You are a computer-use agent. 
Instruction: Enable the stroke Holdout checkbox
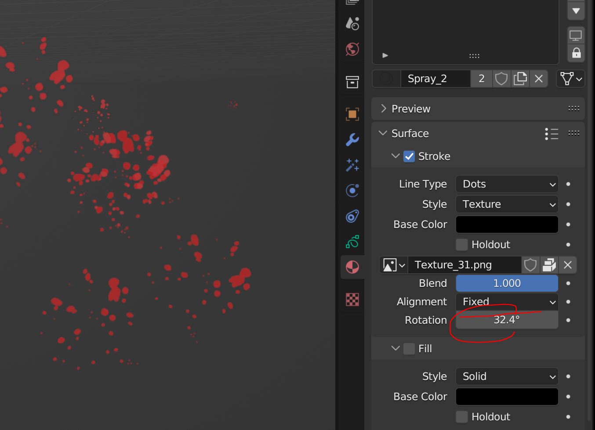[462, 245]
